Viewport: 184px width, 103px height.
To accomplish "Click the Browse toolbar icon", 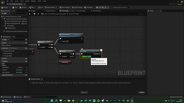I will point(23,7).
